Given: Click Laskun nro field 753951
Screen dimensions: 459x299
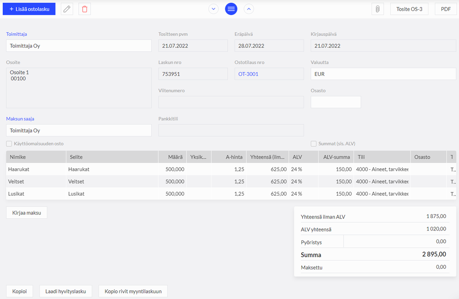Looking at the screenshot, I should click(193, 74).
